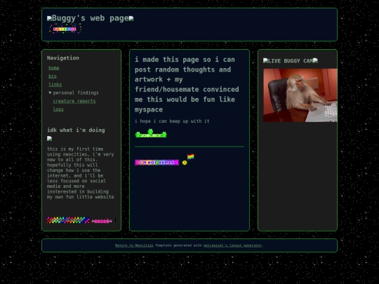The width and height of the screenshot is (379, 284).
Task: Open the logs link
Action: (58, 109)
